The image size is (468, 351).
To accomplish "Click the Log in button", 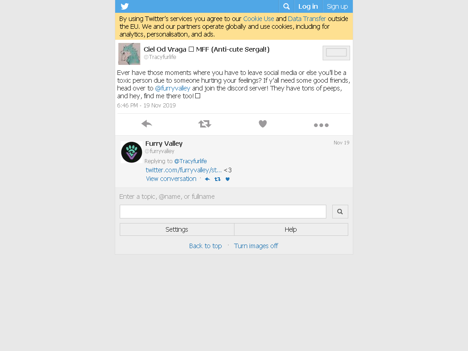I will [x=308, y=6].
